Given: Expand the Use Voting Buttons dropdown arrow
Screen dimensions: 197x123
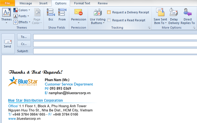Looking at the screenshot, I should point(104,23).
